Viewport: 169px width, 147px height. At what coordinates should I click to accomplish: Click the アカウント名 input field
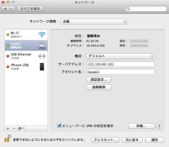click(120, 72)
